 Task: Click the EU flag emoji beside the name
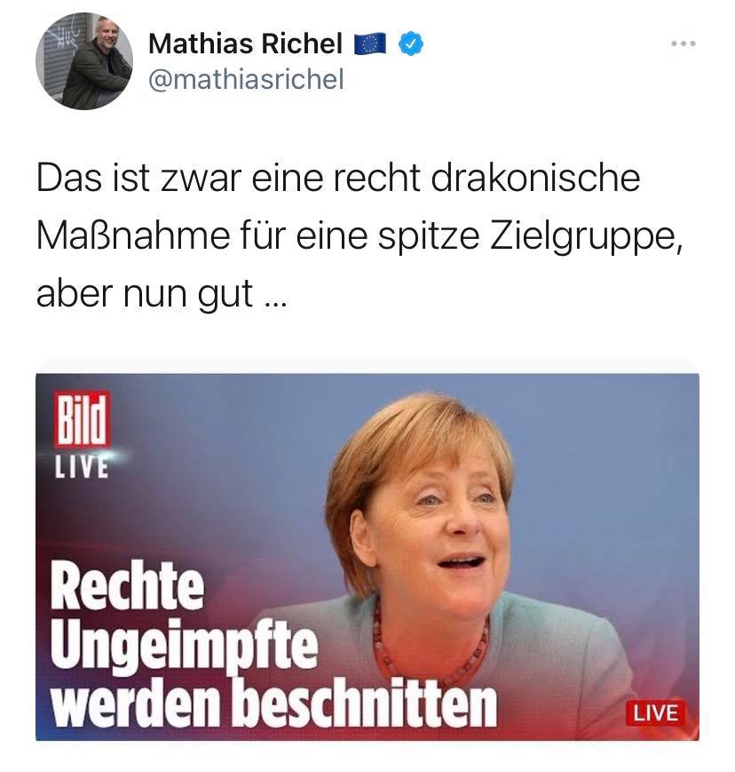[370, 44]
